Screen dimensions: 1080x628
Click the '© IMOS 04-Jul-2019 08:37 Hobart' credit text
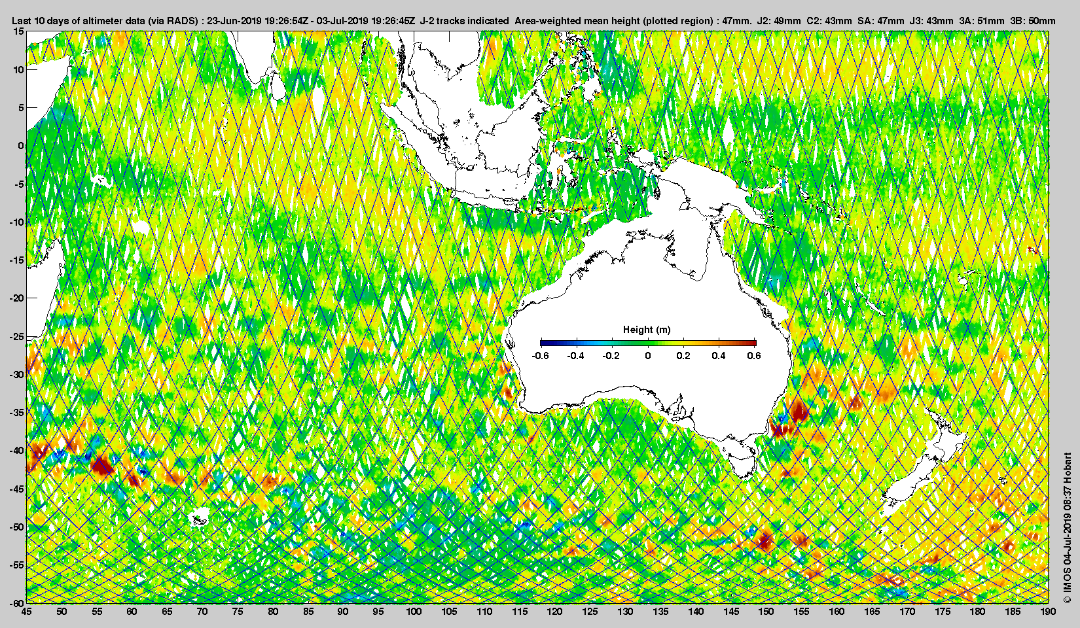[x=1068, y=527]
